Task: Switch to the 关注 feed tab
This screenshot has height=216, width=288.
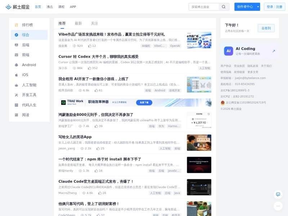Action: coord(94,23)
